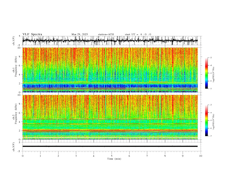This screenshot has width=226, height=175.
Task: Click the ch.2 spectrogram plot
Action: point(110,117)
